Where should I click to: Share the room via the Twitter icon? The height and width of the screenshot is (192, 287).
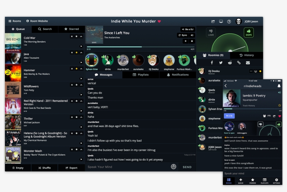pyautogui.click(x=221, y=63)
